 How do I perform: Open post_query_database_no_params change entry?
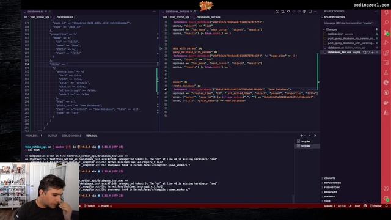(350, 38)
